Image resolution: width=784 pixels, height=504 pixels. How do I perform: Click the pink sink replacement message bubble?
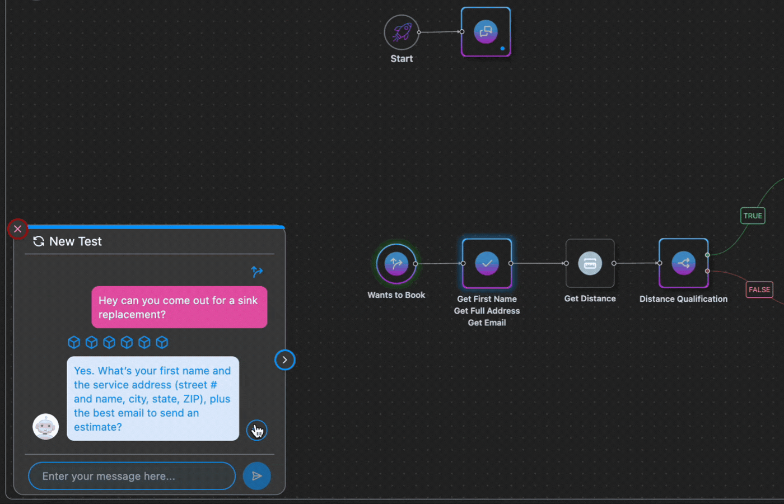(179, 307)
